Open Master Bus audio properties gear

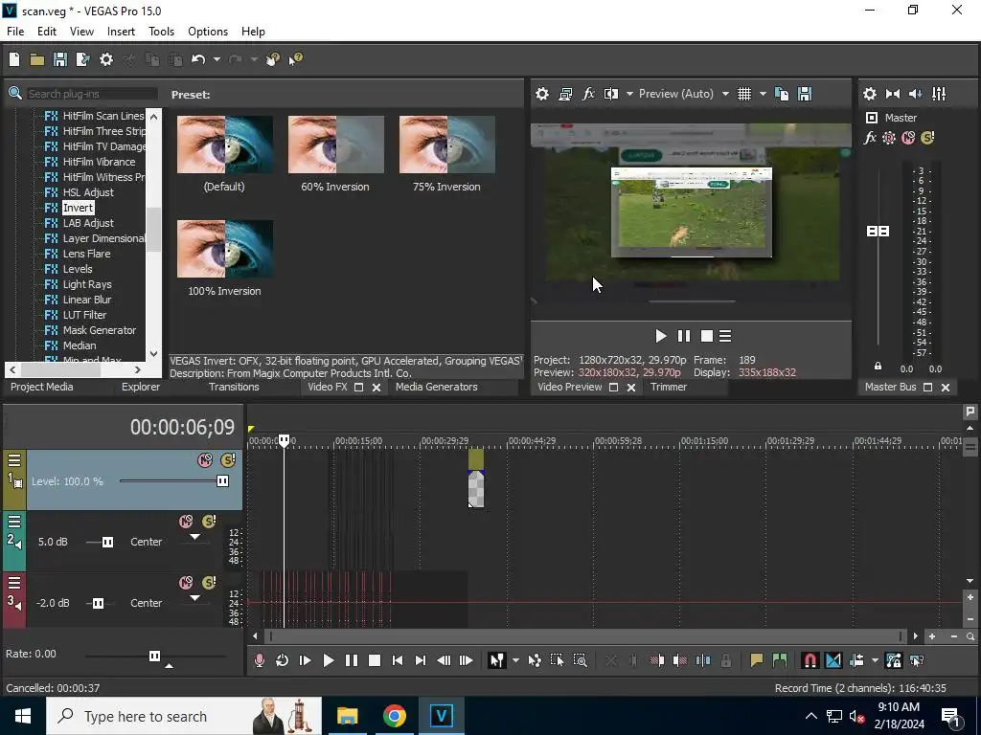click(870, 94)
